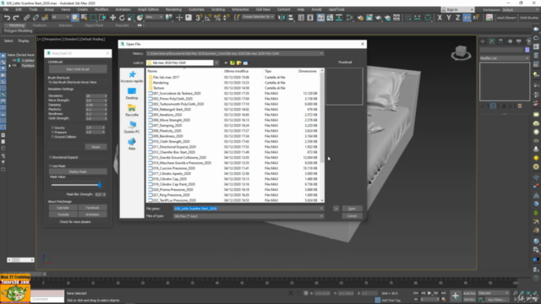This screenshot has width=541, height=304.
Task: Toggle the Angle Snap icon
Action: tap(208, 18)
